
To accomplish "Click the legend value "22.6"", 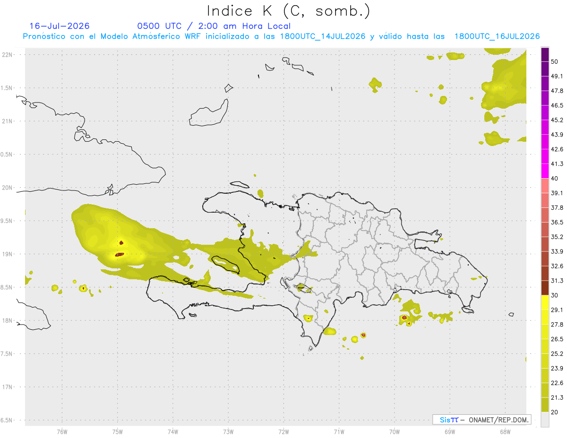I will (558, 383).
